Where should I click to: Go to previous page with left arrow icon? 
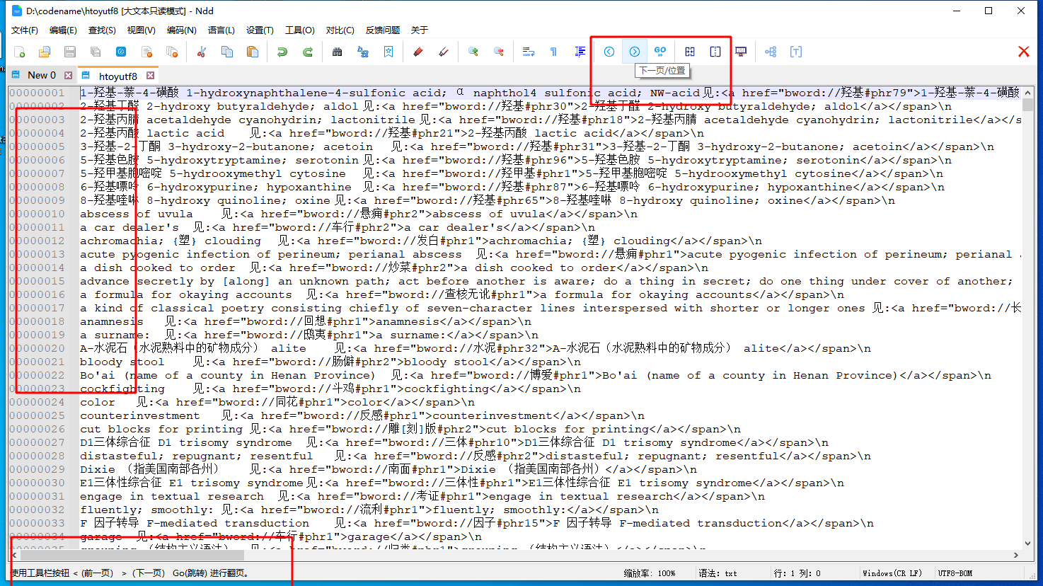(x=609, y=51)
